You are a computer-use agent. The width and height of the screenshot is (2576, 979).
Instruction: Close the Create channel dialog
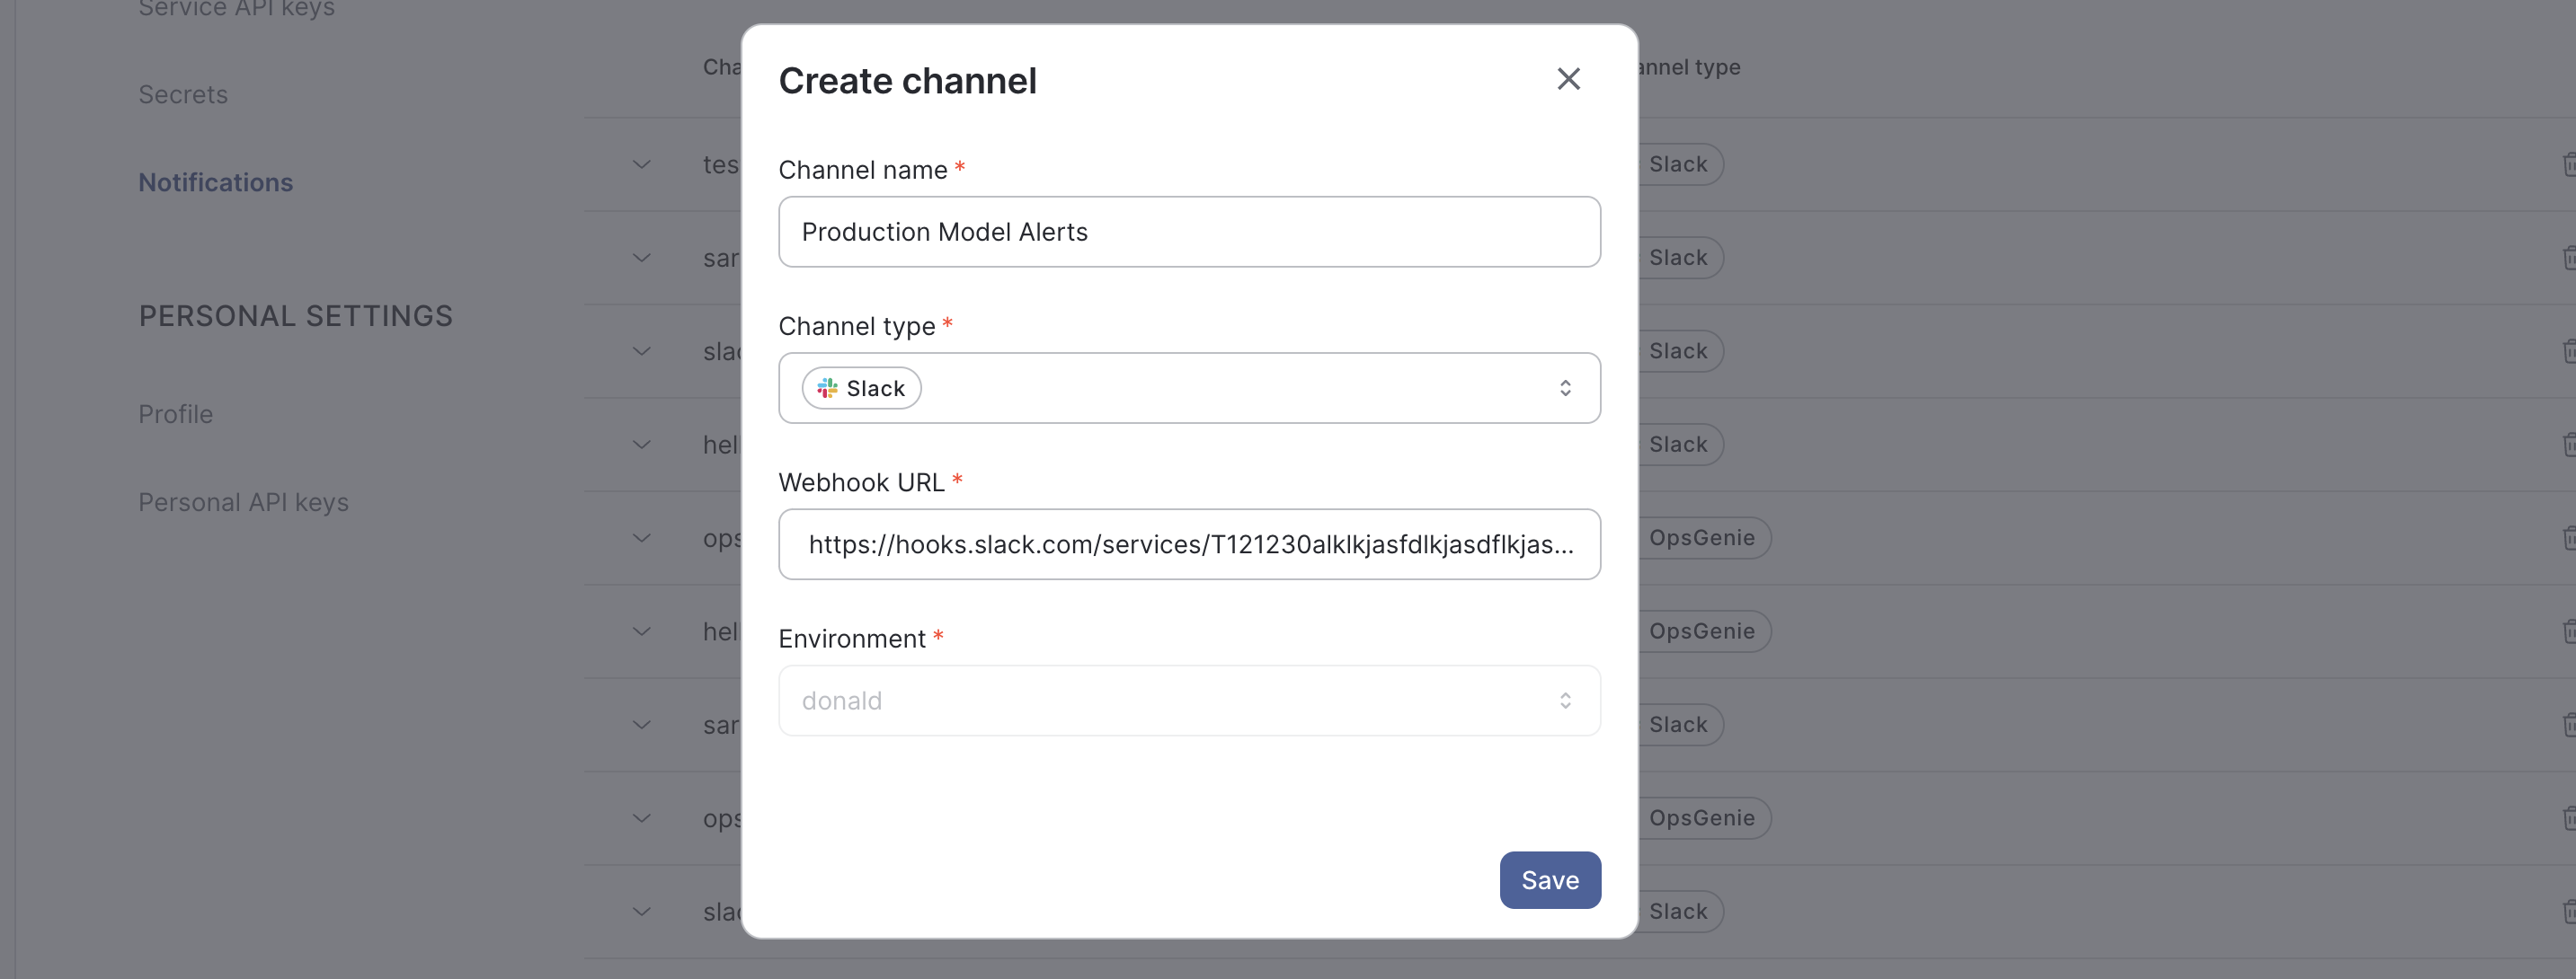[x=1568, y=79]
